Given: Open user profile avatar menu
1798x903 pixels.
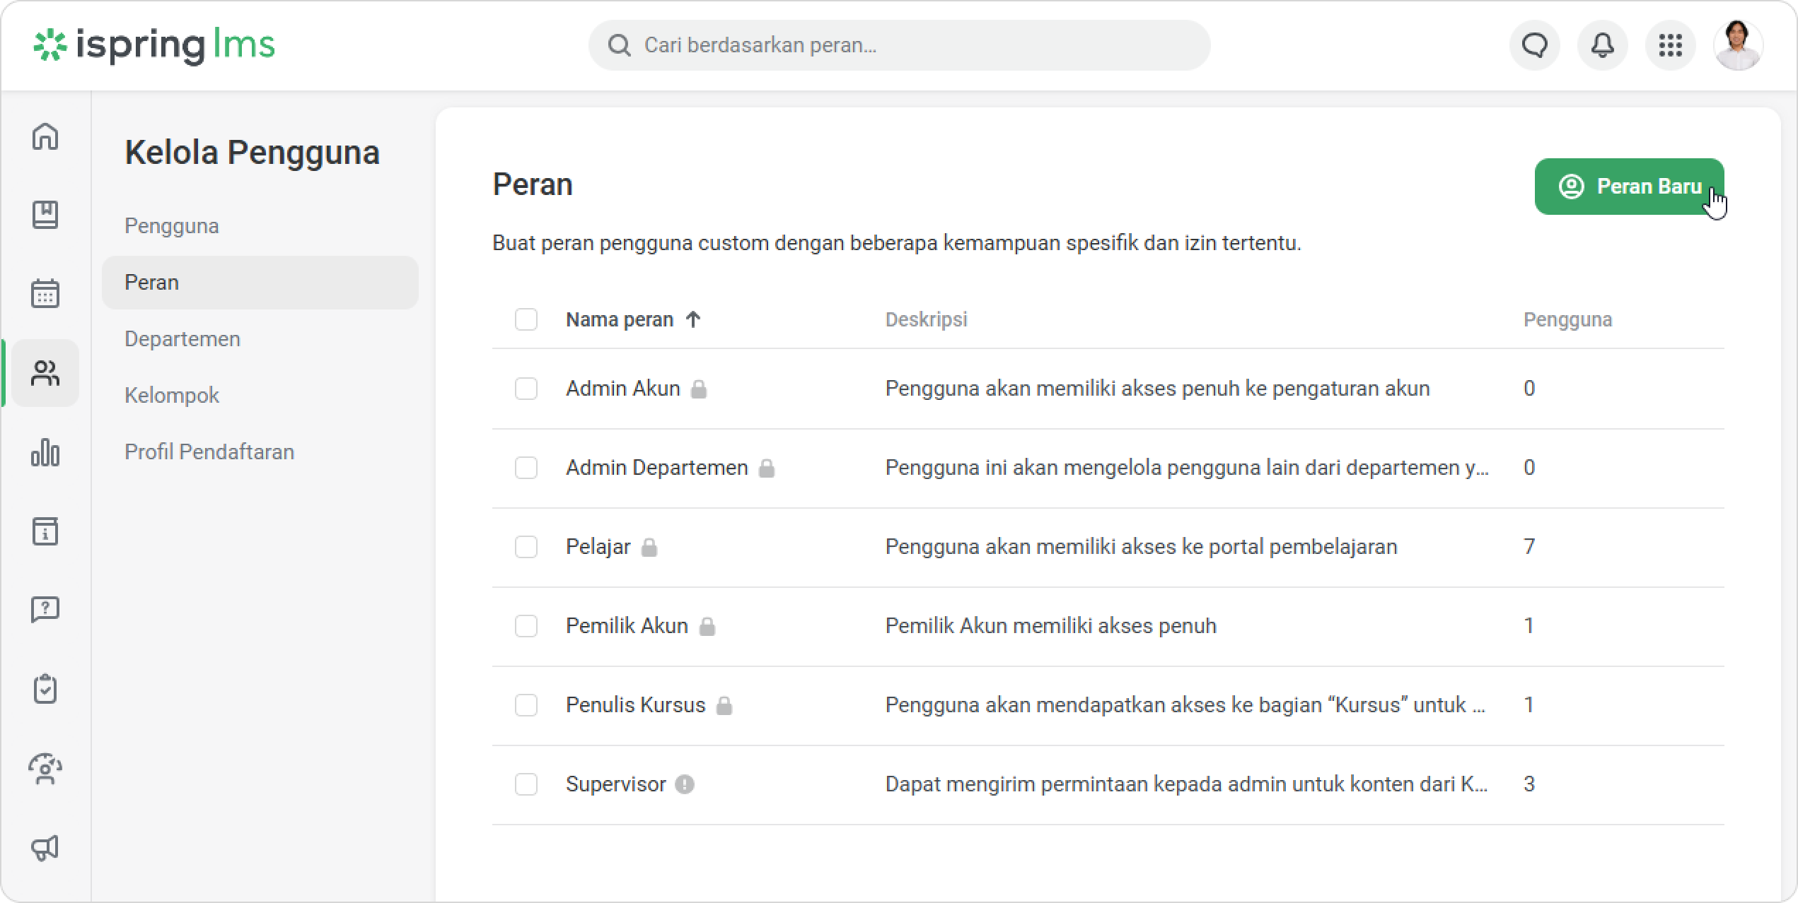Looking at the screenshot, I should pyautogui.click(x=1737, y=46).
